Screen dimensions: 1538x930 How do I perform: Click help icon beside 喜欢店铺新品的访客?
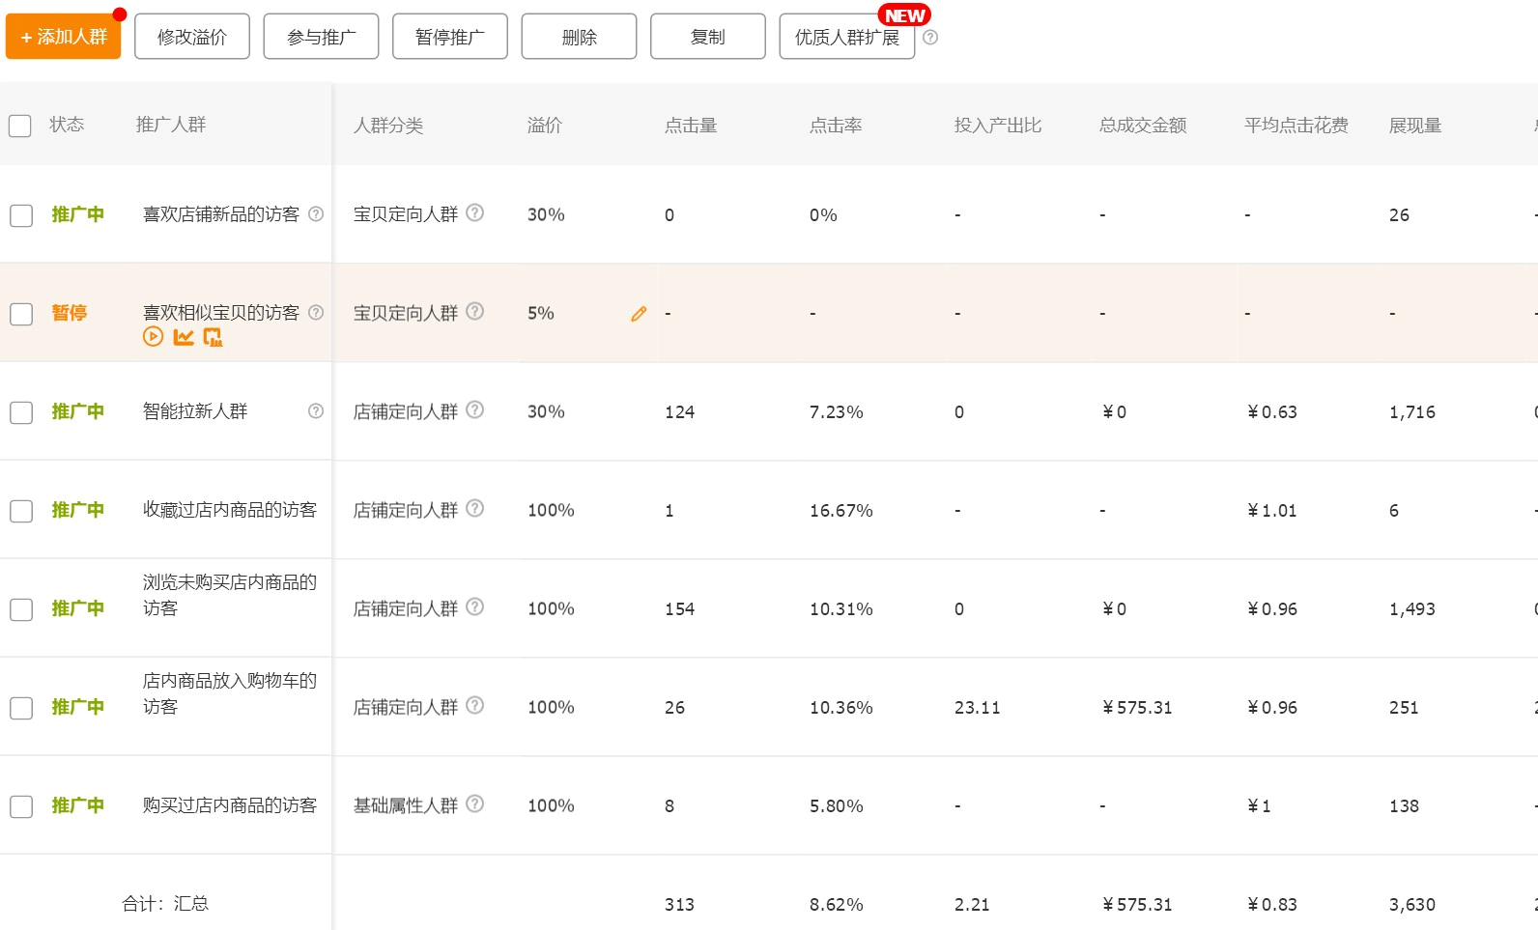point(316,214)
